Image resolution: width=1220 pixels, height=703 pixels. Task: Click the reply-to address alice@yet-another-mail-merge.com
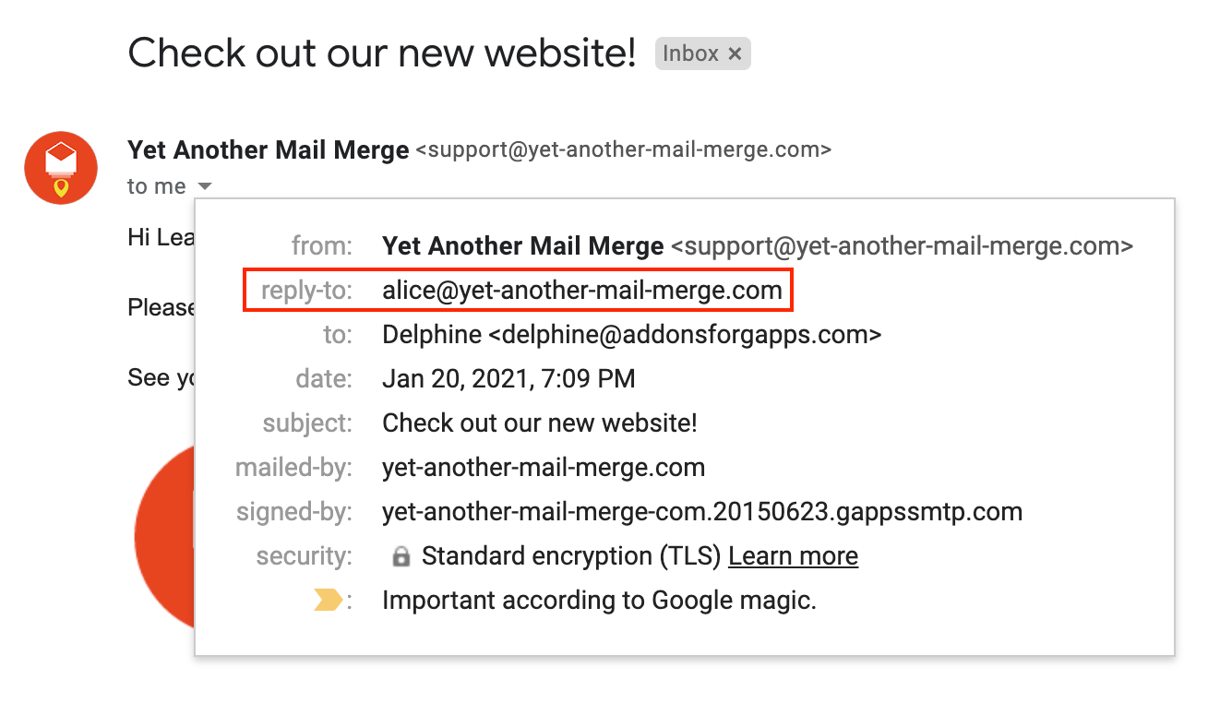(582, 291)
